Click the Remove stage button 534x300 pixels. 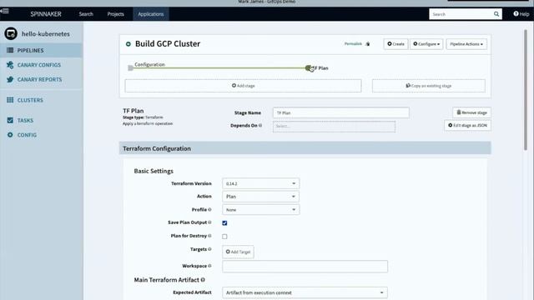click(471, 112)
